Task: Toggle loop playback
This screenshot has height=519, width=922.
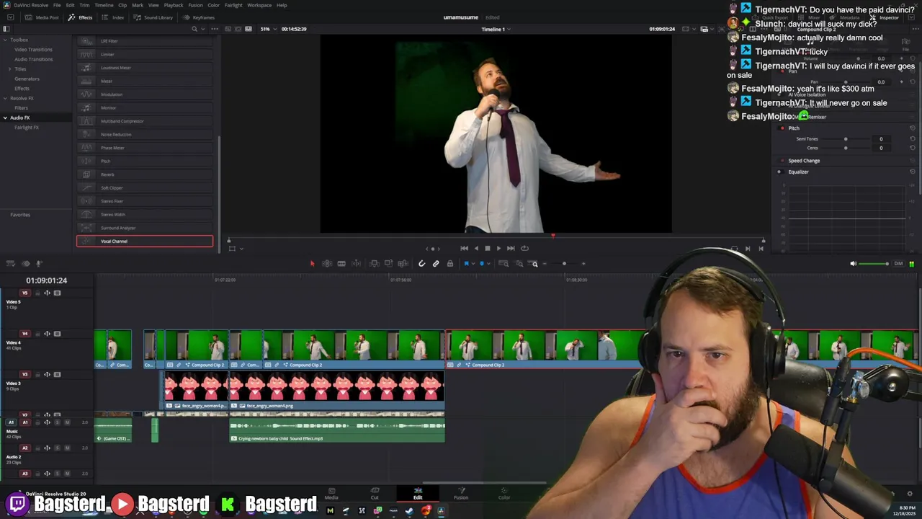Action: pos(524,248)
